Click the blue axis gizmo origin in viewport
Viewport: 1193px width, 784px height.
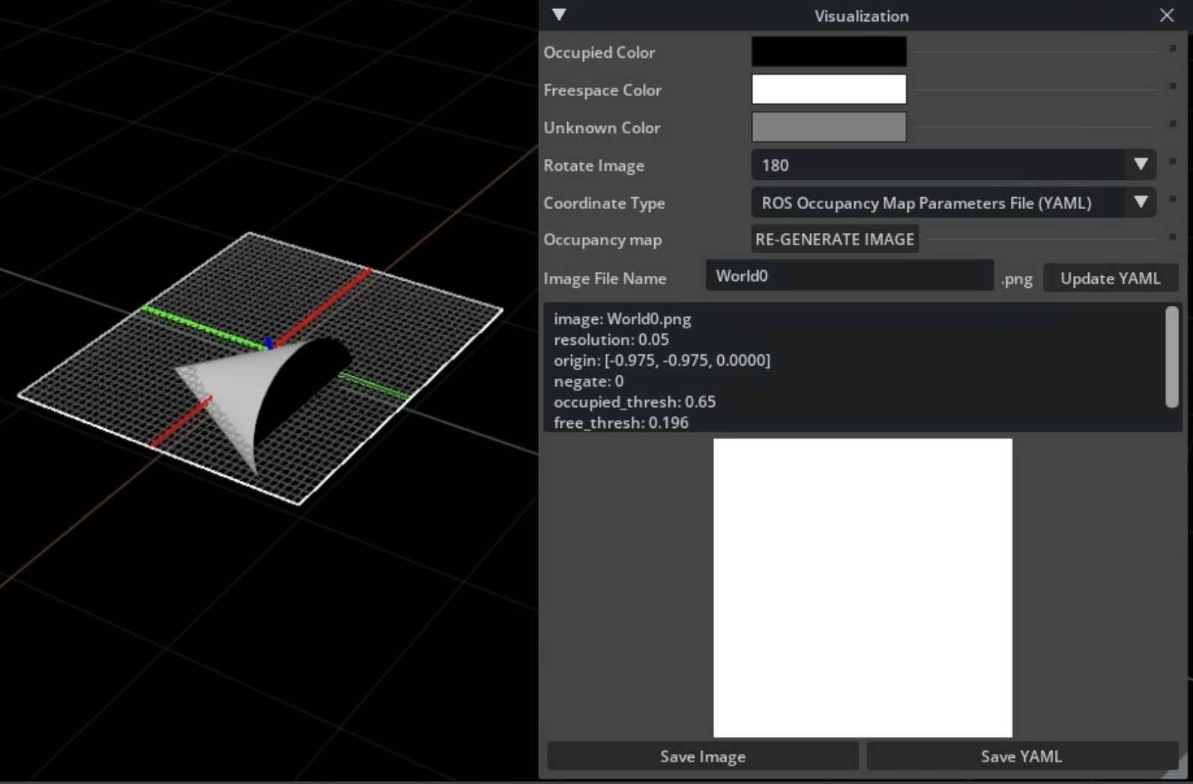coord(268,343)
